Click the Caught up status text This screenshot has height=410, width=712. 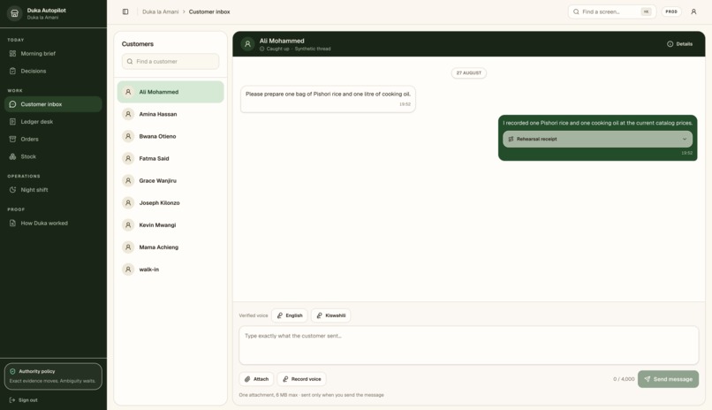point(277,49)
